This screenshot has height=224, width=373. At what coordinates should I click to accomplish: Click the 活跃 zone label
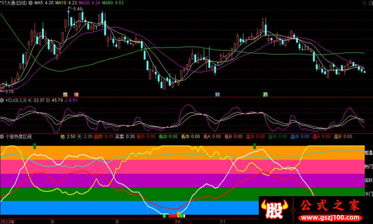[368, 180]
